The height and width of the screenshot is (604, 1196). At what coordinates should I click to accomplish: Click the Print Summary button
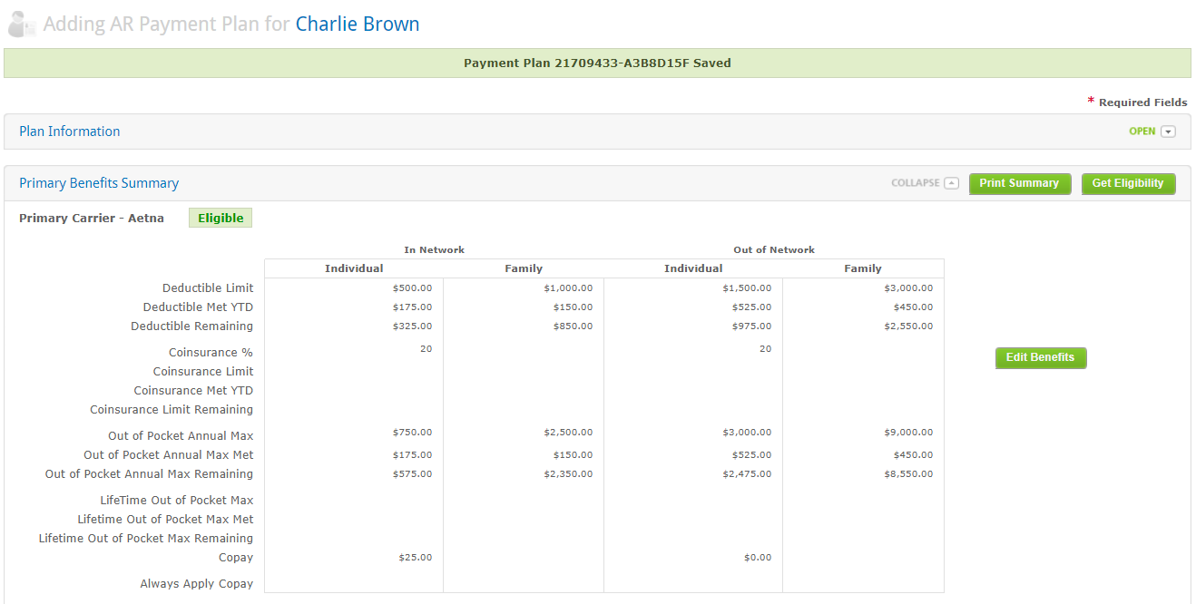(x=1019, y=183)
